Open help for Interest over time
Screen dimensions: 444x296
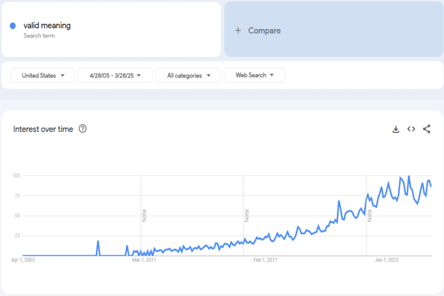(83, 129)
